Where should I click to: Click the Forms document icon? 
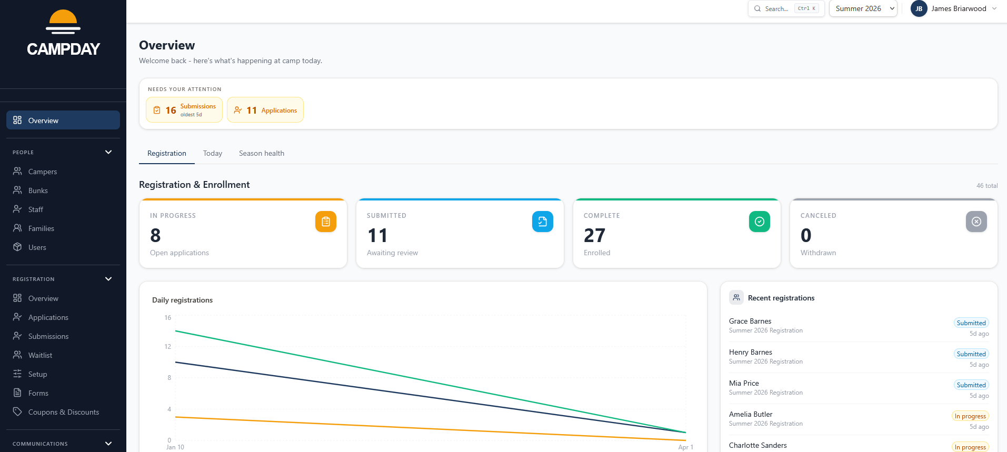[x=17, y=393]
